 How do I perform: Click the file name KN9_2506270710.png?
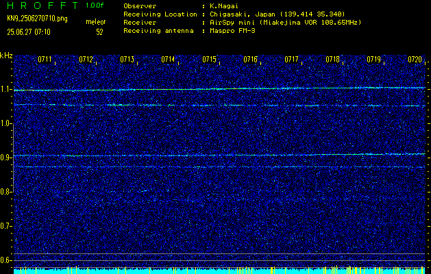click(x=37, y=18)
